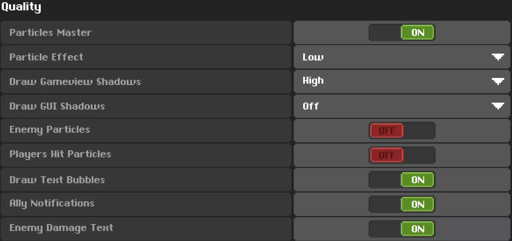
Task: Click the Quality section heading
Action: pos(21,6)
